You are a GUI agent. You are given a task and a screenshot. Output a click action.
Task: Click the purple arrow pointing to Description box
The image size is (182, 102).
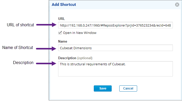tap(46, 63)
